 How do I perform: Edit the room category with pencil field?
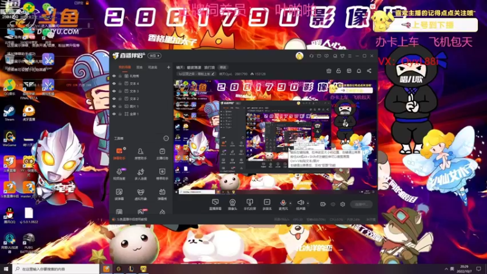pos(196,74)
